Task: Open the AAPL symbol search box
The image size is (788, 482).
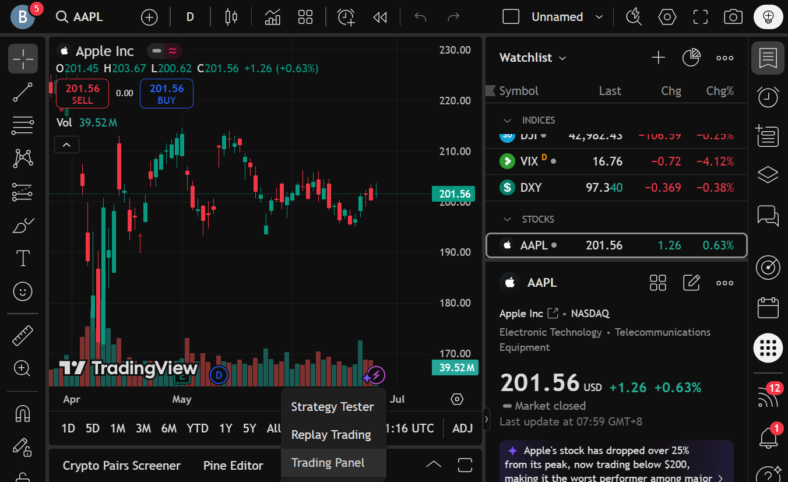Action: 80,17
